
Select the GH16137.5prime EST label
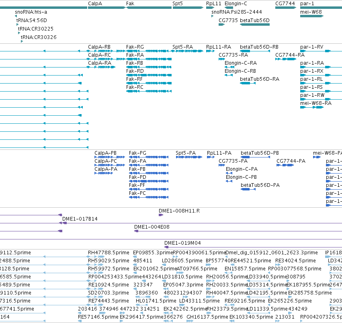click(x=207, y=317)
